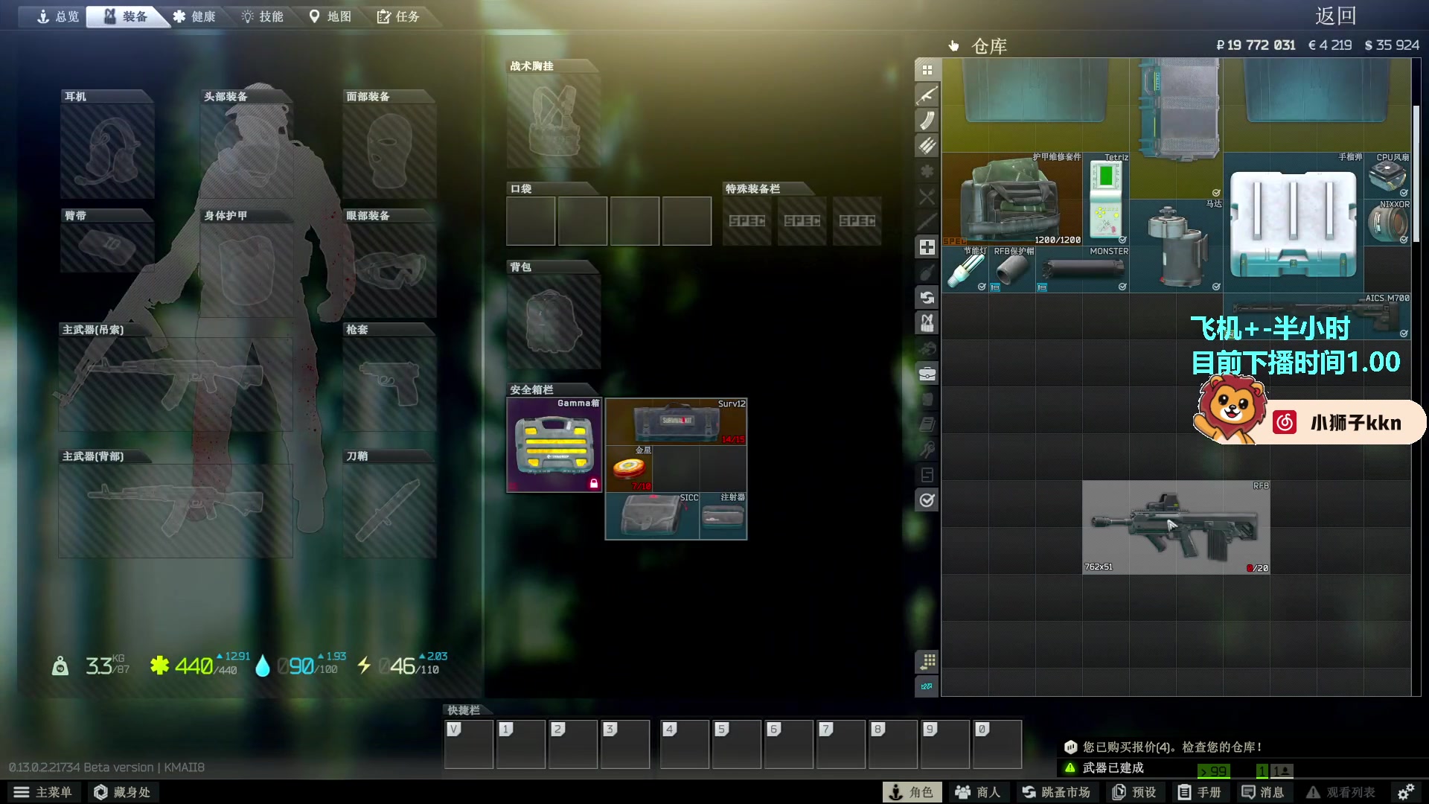The height and width of the screenshot is (804, 1429).
Task: Open the 健康 health tab
Action: pyautogui.click(x=194, y=16)
